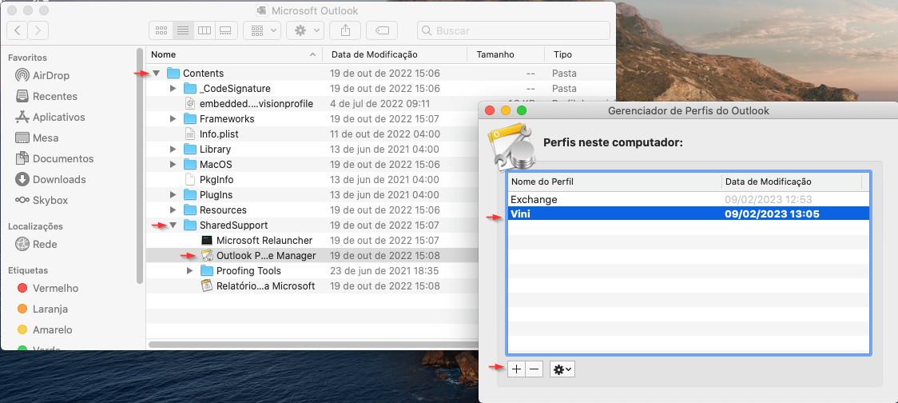
Task: Select Microsoft Relauncher item
Action: coord(264,240)
